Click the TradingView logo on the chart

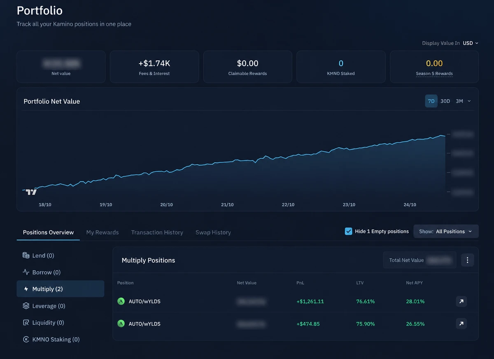(x=31, y=192)
